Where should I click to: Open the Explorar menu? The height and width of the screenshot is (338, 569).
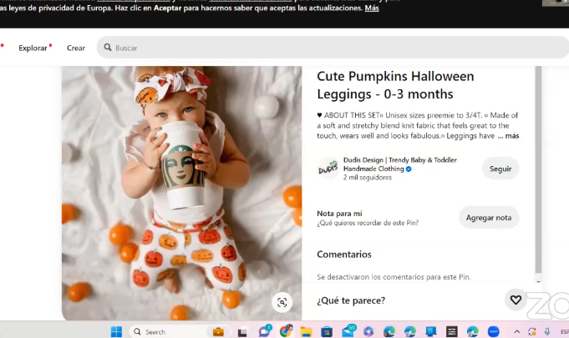point(33,48)
